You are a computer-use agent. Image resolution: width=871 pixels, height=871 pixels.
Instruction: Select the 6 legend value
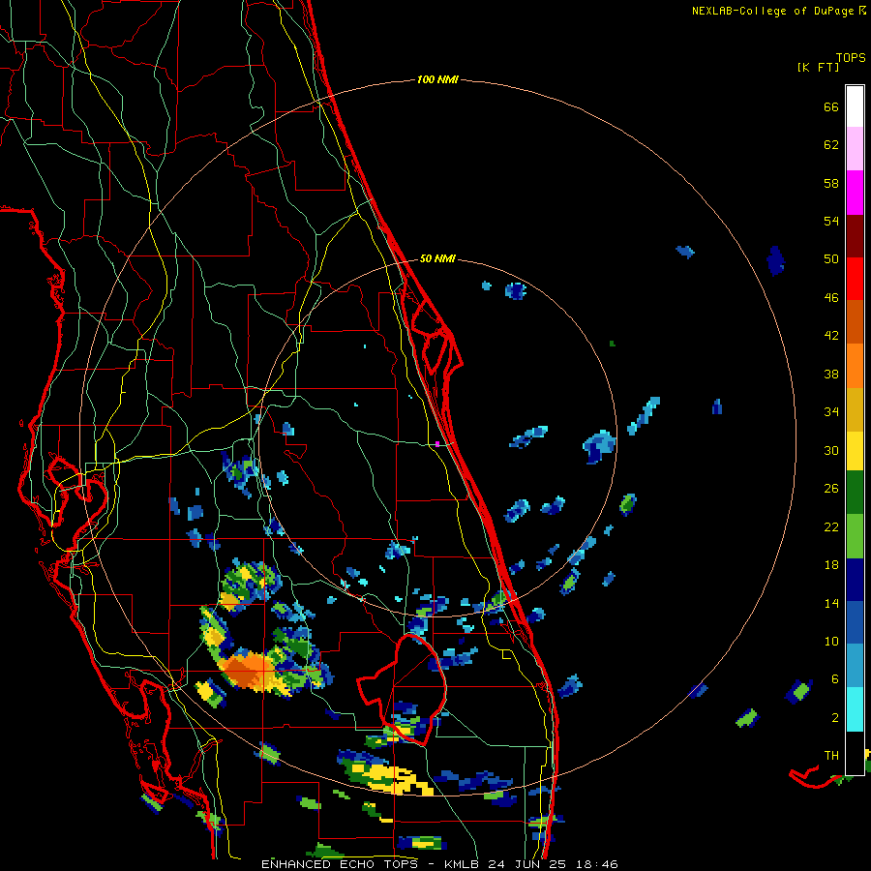[x=835, y=679]
